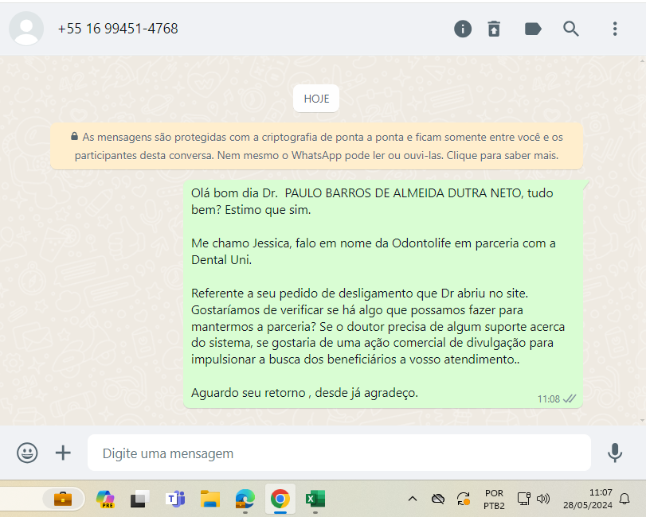Click the archive chat icon
646x517 pixels.
click(494, 29)
